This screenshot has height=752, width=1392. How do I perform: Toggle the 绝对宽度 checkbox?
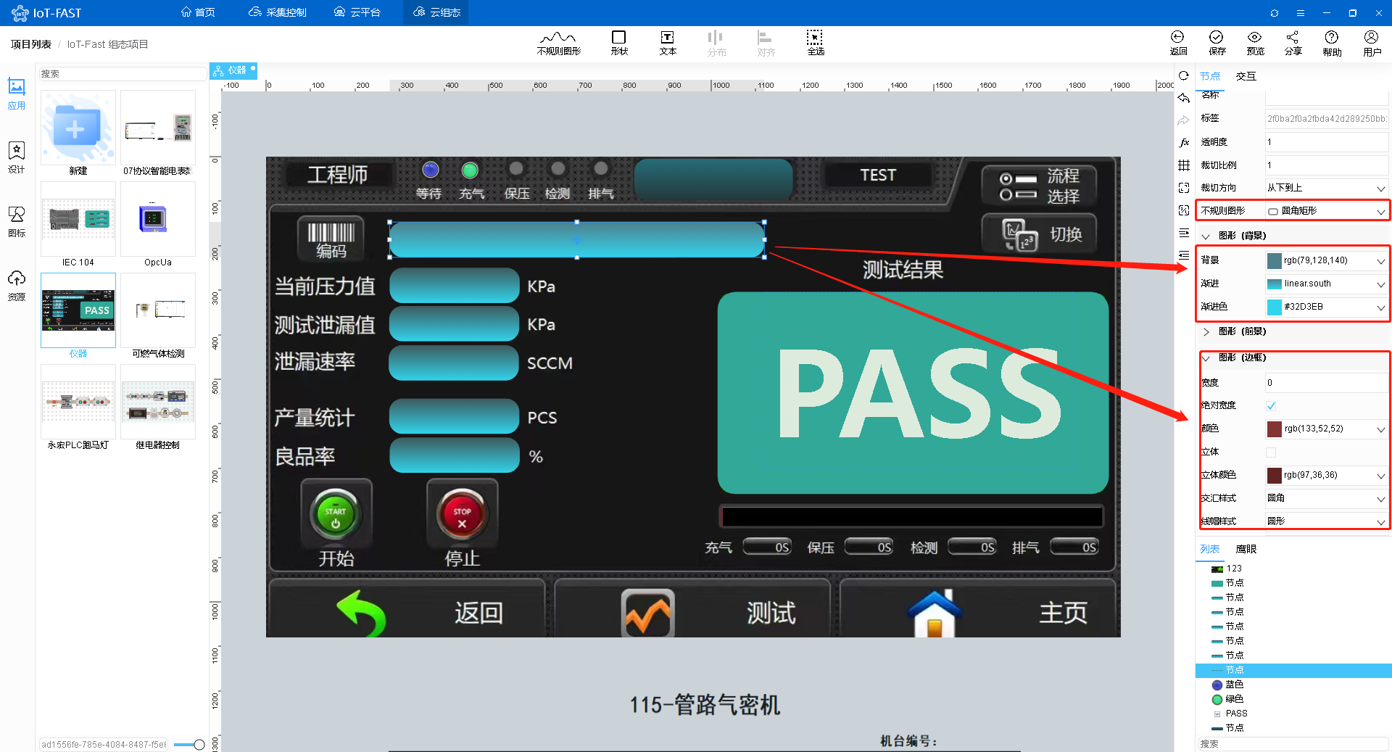pos(1271,405)
